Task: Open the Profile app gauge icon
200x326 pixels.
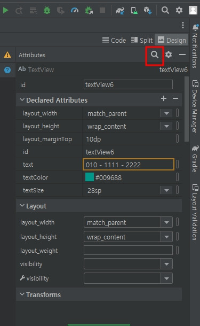Action: coord(75,10)
